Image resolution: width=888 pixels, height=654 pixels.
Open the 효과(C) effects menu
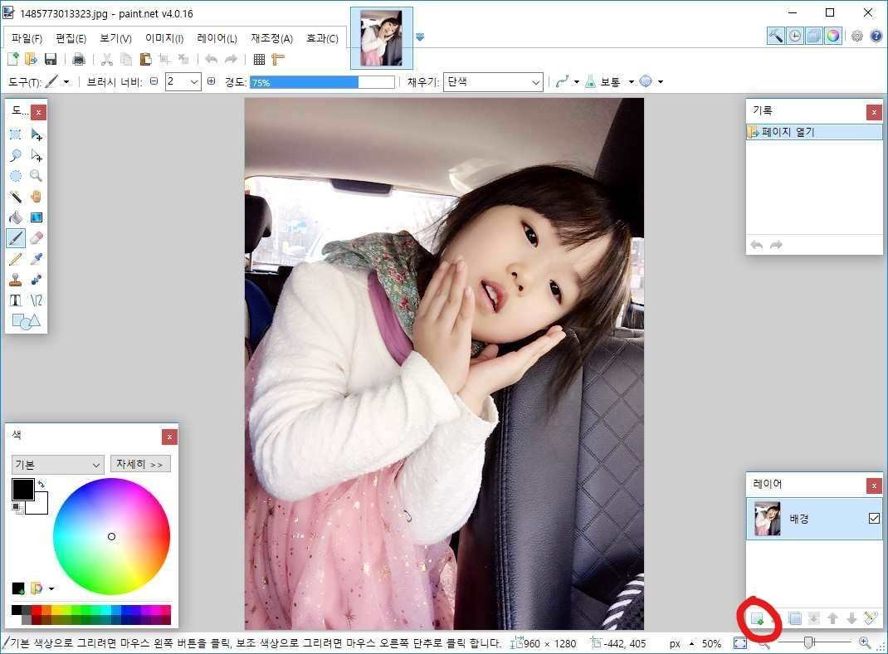(x=322, y=38)
